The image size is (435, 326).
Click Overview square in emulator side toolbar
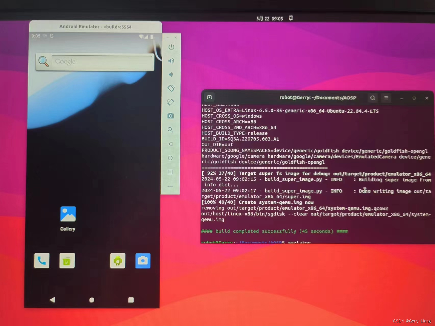coord(170,172)
